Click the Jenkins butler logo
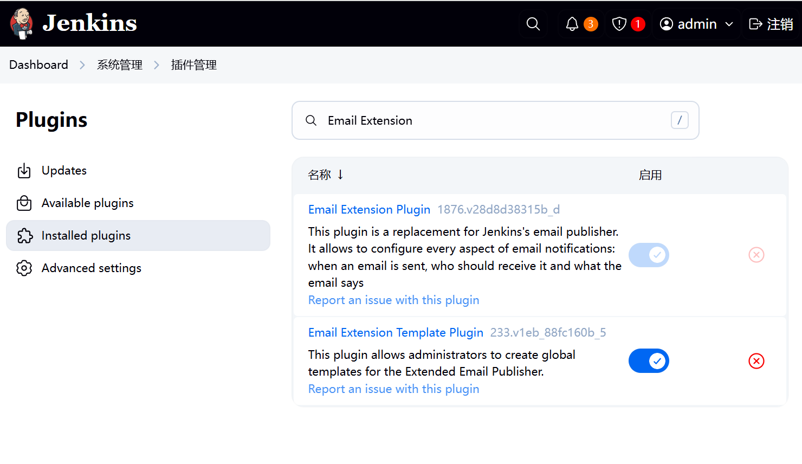Image resolution: width=802 pixels, height=464 pixels. pos(22,24)
